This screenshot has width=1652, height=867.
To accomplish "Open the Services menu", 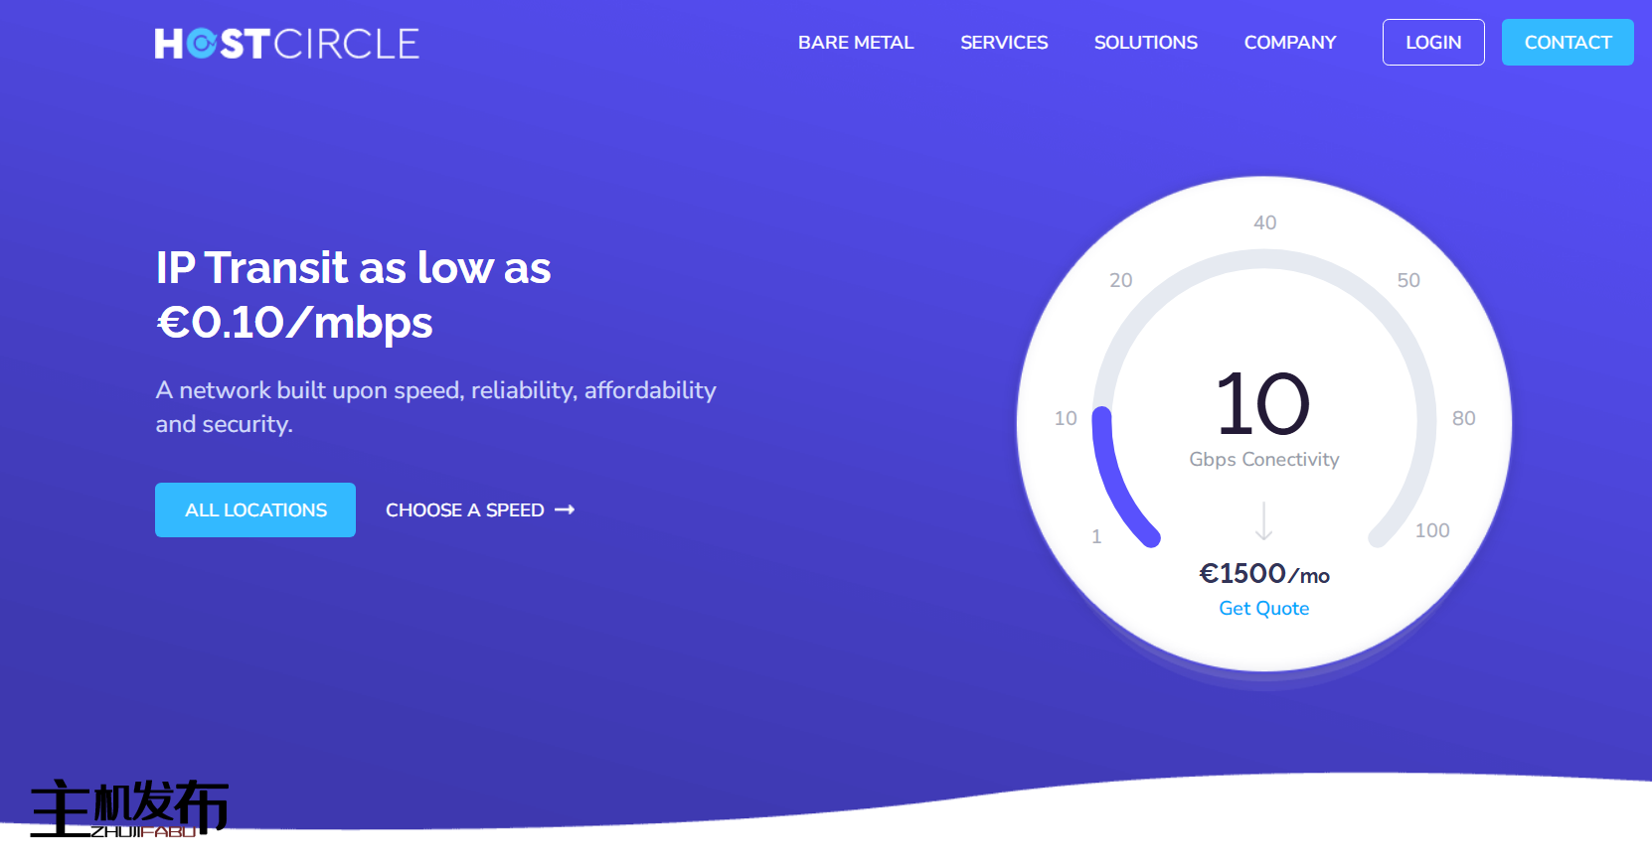I will pyautogui.click(x=1003, y=43).
